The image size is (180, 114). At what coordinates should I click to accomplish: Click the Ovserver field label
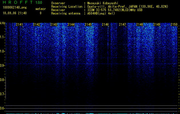tap(58, 3)
